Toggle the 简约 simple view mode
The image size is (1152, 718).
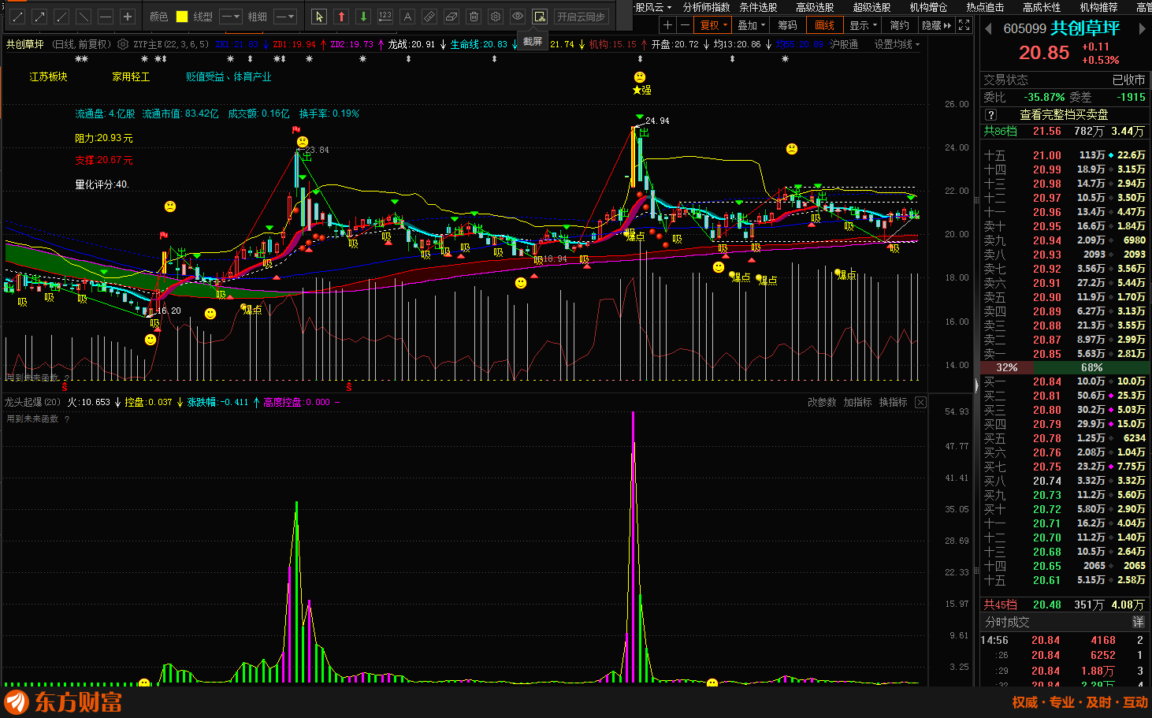899,25
